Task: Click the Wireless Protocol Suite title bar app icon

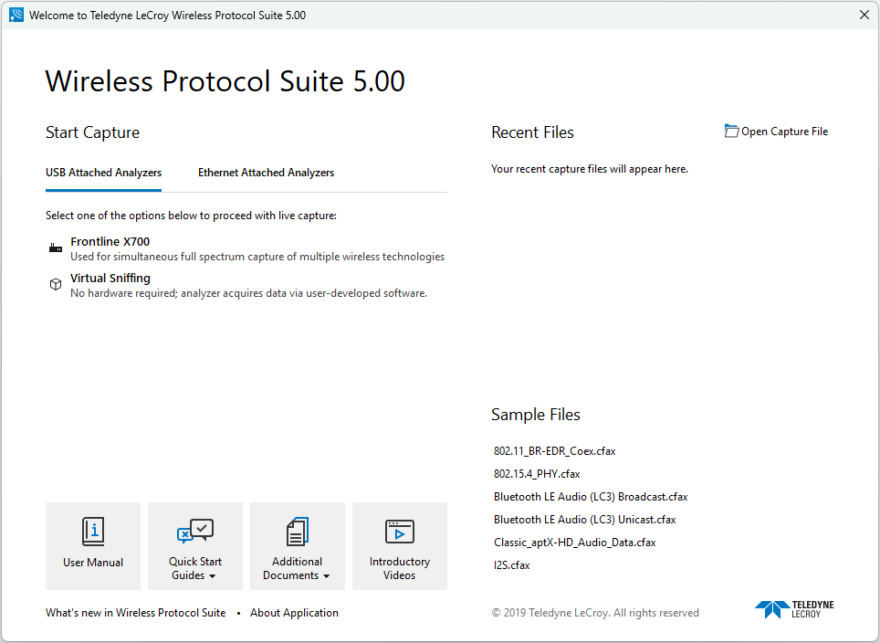Action: [16, 15]
